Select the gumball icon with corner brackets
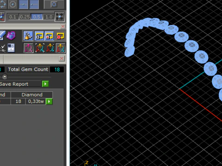This screenshot has width=222, height=166. [x=40, y=48]
